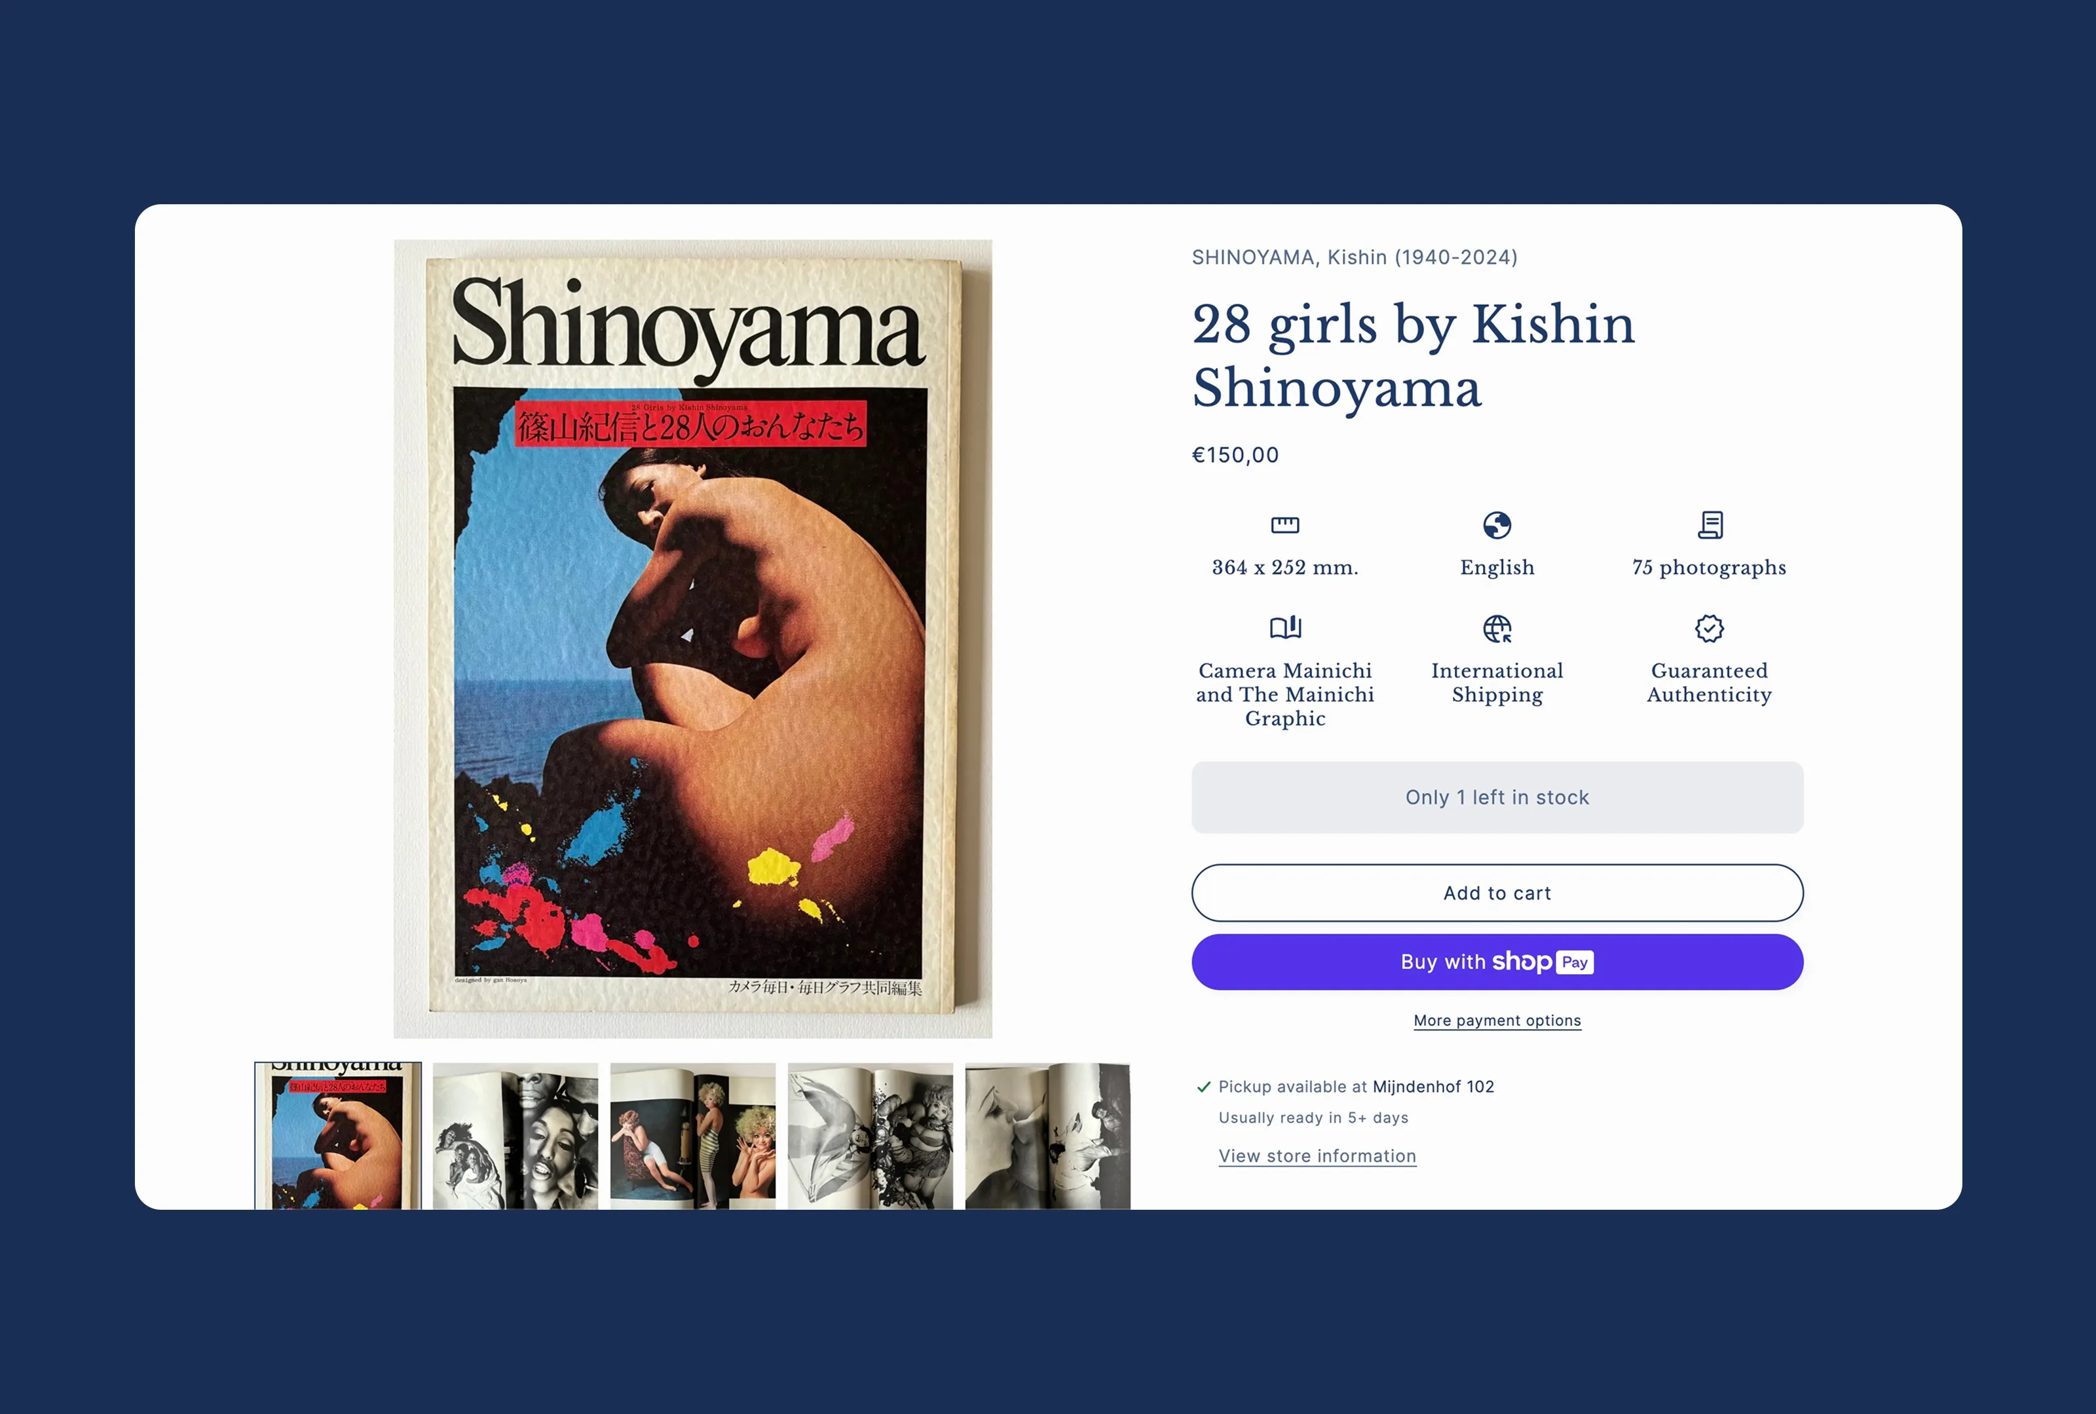The height and width of the screenshot is (1414, 2096).
Task: Click the International Shipping globe icon
Action: point(1496,628)
